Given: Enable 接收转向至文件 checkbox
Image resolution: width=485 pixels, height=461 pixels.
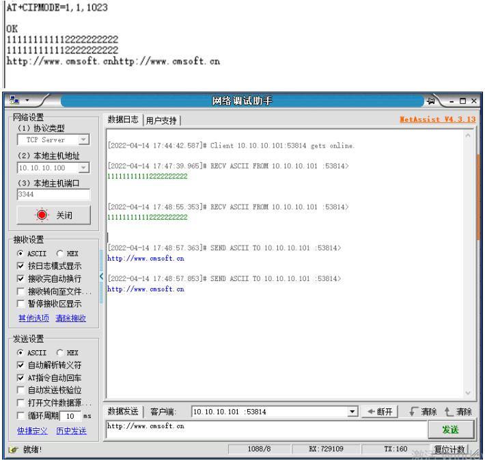Looking at the screenshot, I should point(20,291).
